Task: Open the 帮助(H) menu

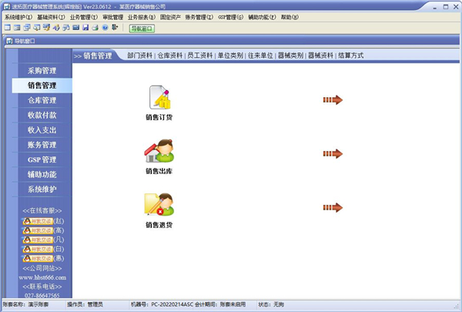Action: click(290, 18)
